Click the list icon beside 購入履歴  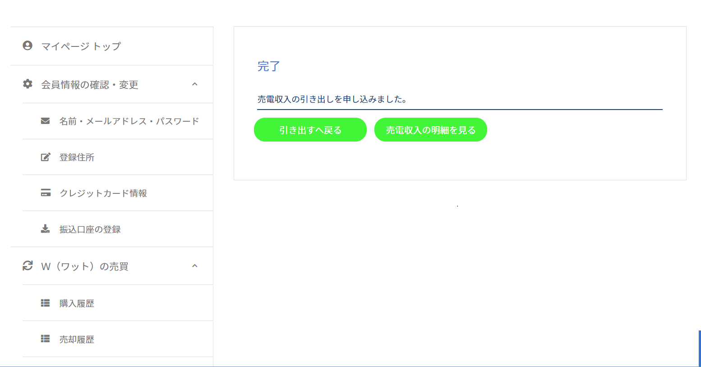(x=45, y=303)
